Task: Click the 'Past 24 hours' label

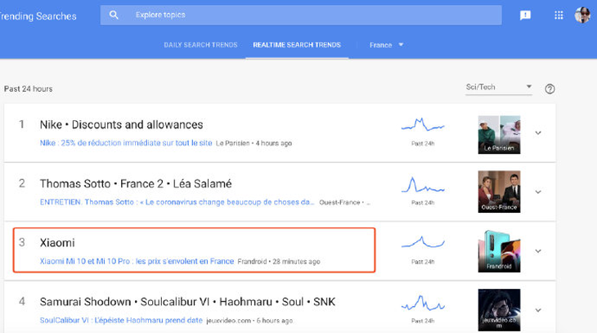Action: coord(28,89)
